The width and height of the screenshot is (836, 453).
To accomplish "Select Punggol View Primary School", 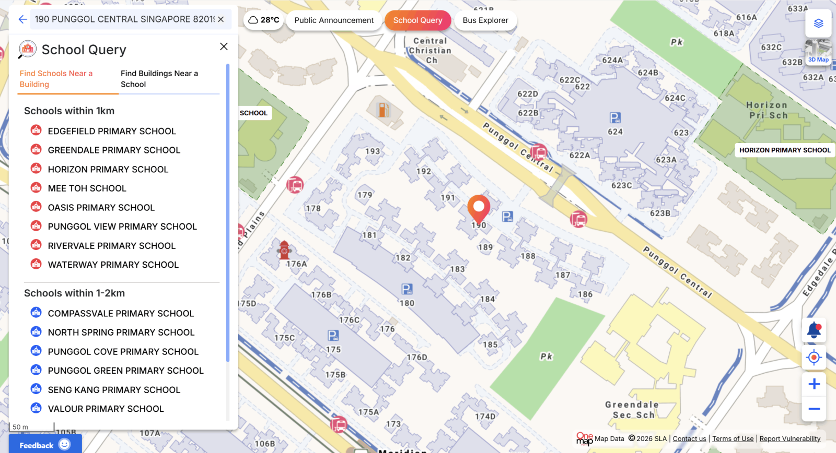I will pyautogui.click(x=122, y=227).
